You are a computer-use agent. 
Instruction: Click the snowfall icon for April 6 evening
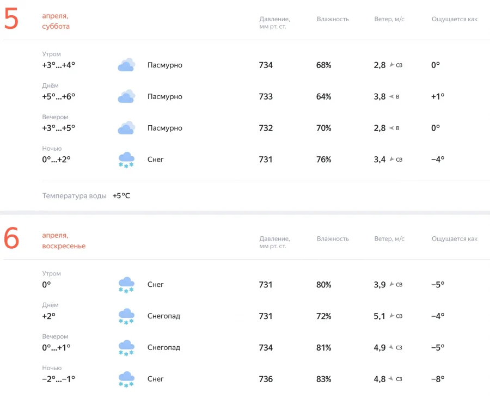coord(126,348)
